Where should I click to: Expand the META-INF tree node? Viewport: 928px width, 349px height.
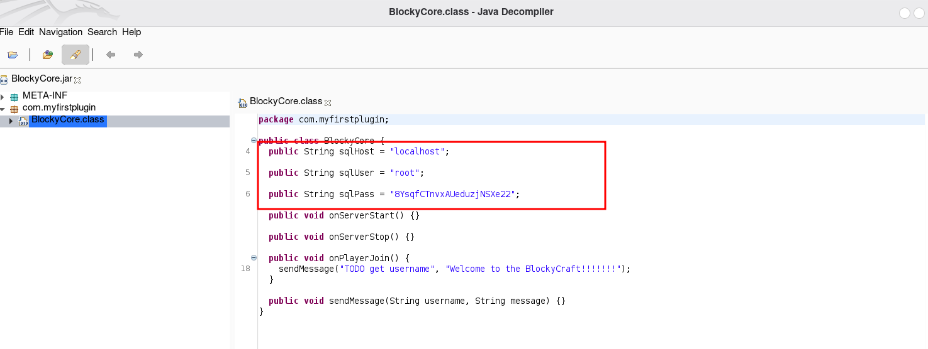click(x=3, y=97)
